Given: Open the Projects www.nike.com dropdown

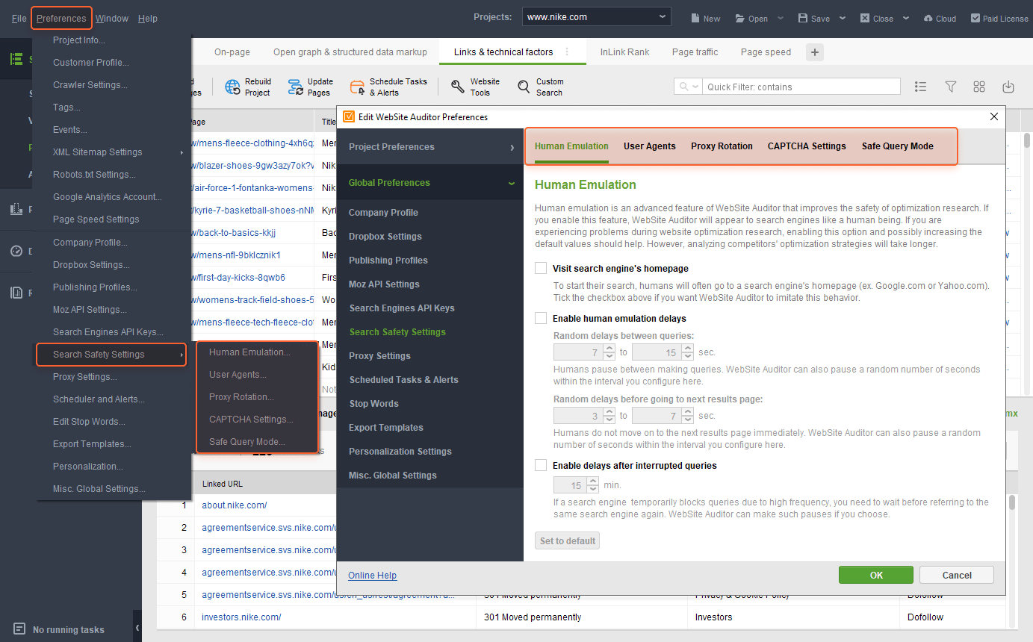Looking at the screenshot, I should pos(596,17).
